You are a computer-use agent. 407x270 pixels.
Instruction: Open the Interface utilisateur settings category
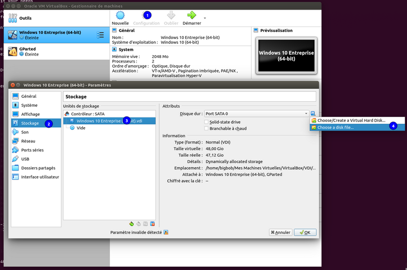[36, 177]
